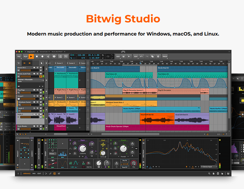Click the info i icon at bottom left
Screen dimensions: 244x189
[x=18, y=173]
